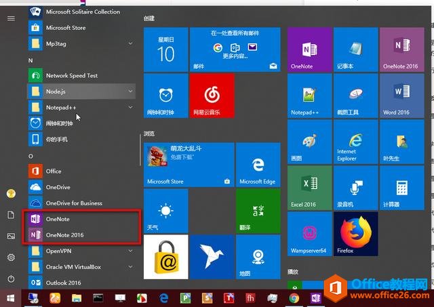This screenshot has width=434, height=307.
Task: Open the 网易云音乐 red tile
Action: pyautogui.click(x=212, y=96)
